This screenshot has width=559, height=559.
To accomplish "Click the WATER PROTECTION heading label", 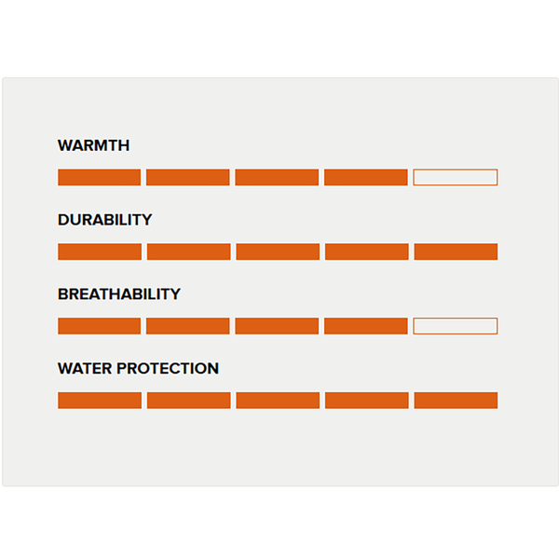I will 138,369.
